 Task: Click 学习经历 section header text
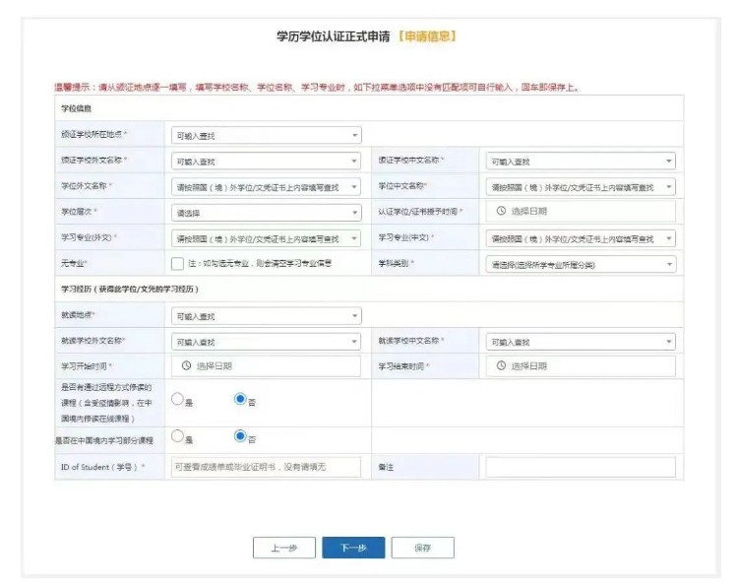[x=130, y=289]
